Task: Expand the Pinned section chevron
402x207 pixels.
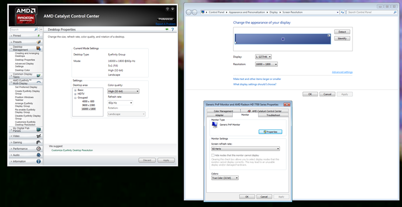Action: coord(12,36)
